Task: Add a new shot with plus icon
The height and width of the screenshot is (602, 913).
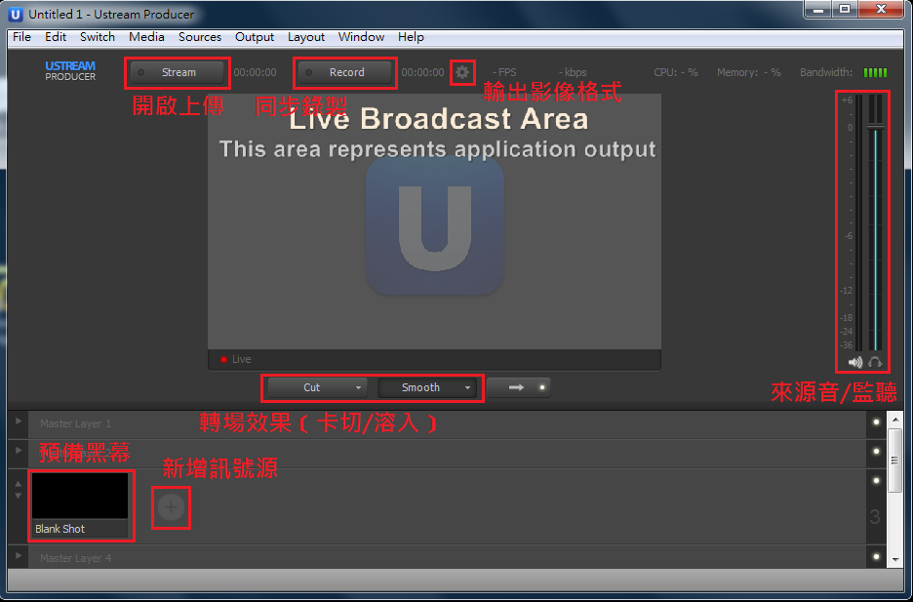Action: coord(171,506)
